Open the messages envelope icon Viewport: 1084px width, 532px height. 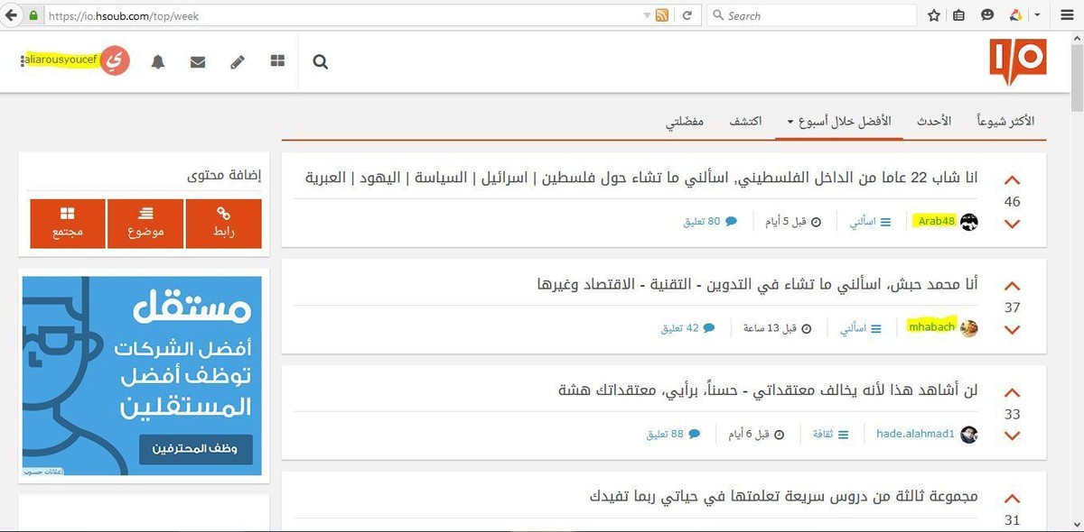[198, 62]
